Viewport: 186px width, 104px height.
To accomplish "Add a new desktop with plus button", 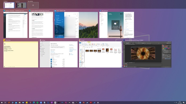I will coord(33,5).
